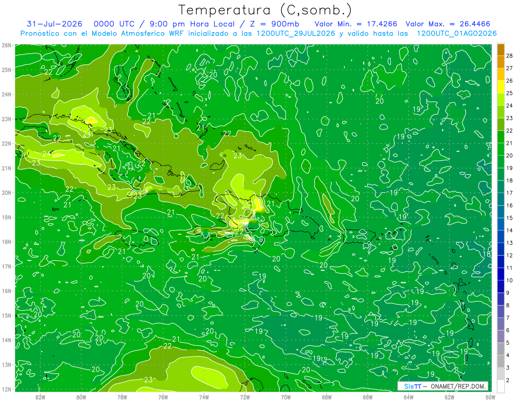Screen dimensions: 521x403
Task: Click the '13N' latitude axis label
Action: coord(7,364)
